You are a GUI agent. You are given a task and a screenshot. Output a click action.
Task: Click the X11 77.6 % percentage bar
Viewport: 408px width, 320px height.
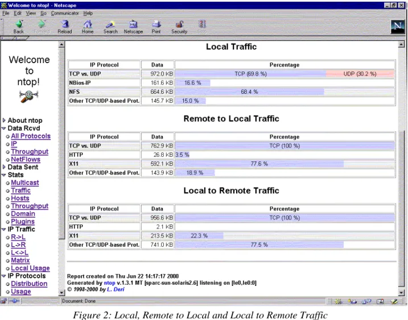pyautogui.click(x=259, y=164)
